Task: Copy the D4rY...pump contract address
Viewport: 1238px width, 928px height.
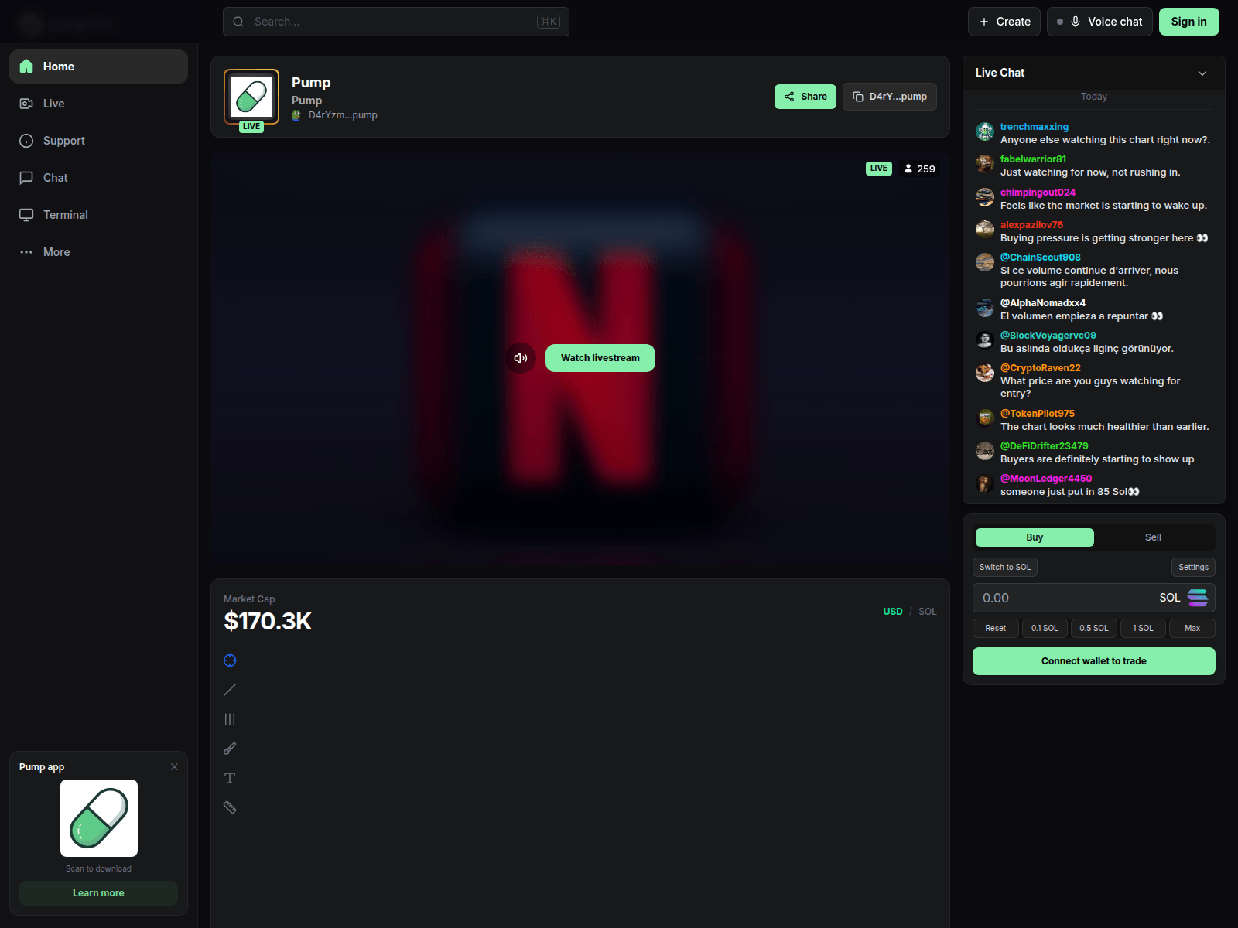Action: [x=890, y=97]
